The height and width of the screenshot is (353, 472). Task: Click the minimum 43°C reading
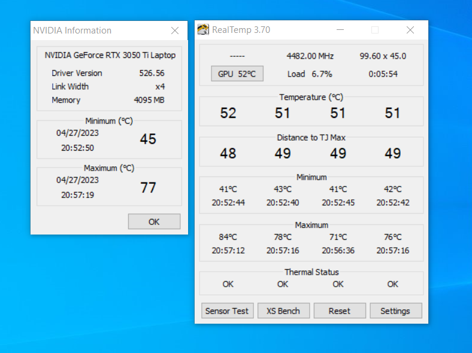(x=282, y=189)
